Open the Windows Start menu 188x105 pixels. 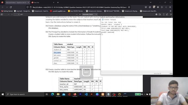pyautogui.click(x=3, y=94)
